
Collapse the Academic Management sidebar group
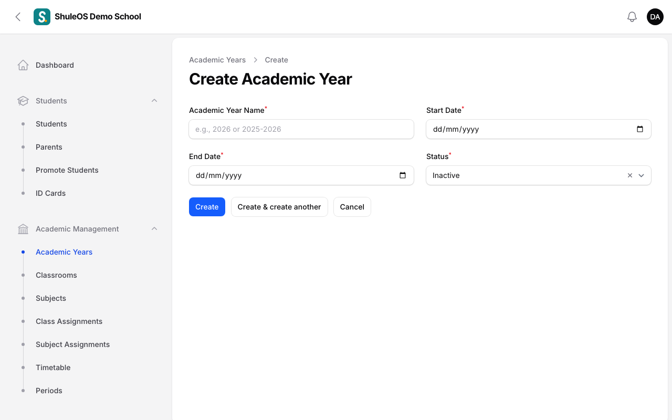[154, 229]
